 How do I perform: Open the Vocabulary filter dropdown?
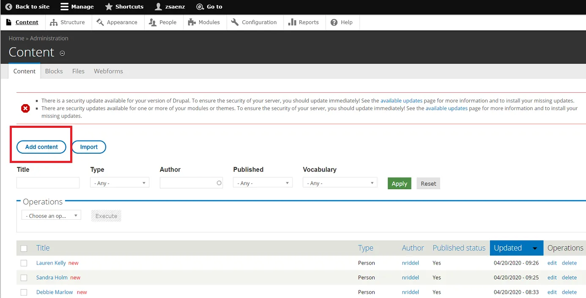point(340,182)
